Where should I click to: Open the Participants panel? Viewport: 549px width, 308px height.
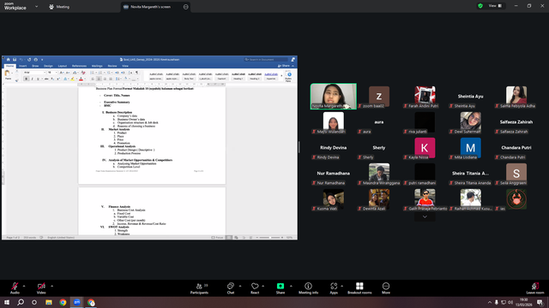(199, 288)
